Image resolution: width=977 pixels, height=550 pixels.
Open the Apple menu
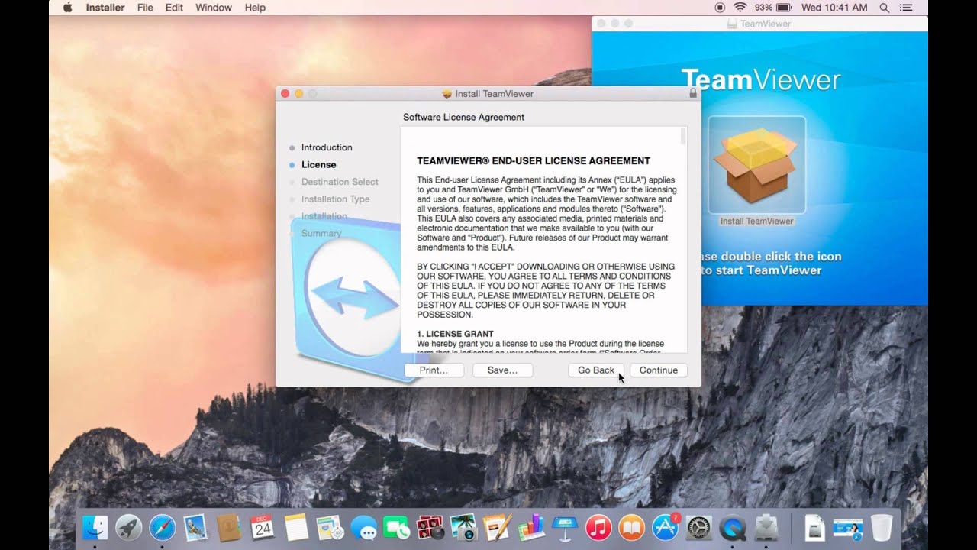click(67, 8)
